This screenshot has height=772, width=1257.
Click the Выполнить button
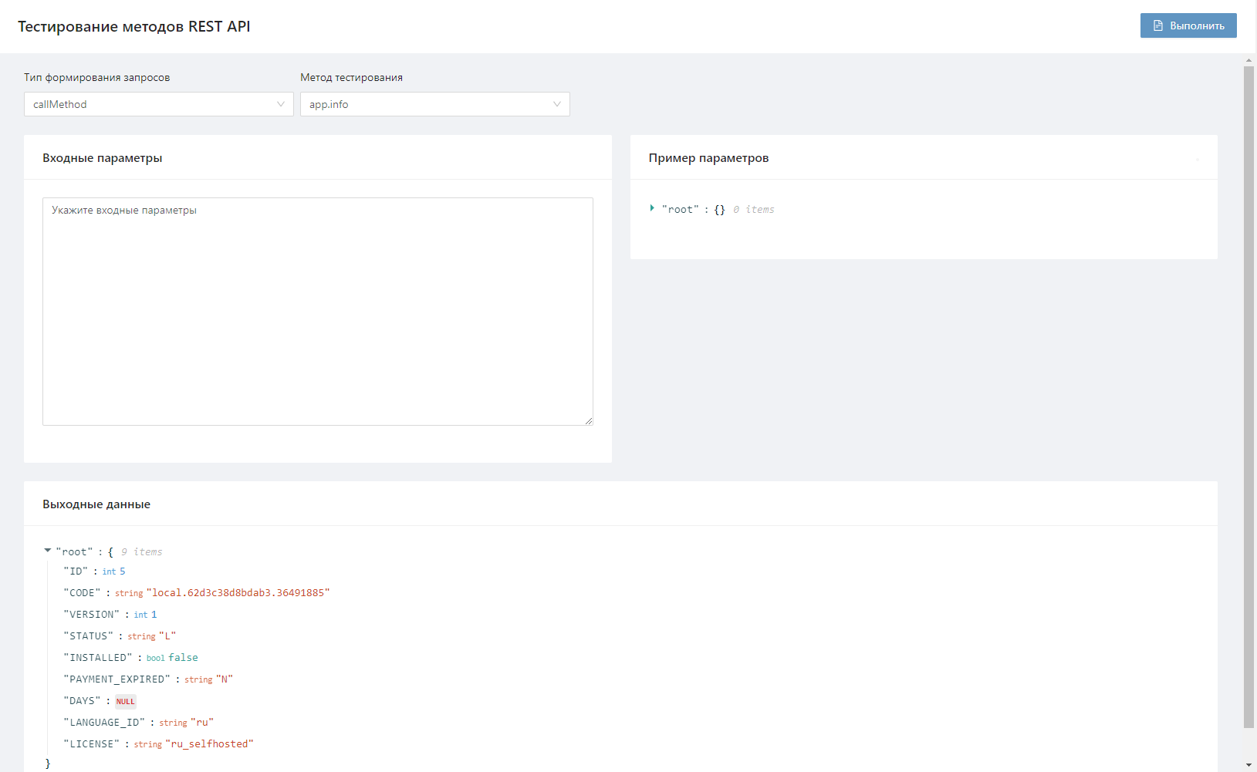tap(1188, 25)
